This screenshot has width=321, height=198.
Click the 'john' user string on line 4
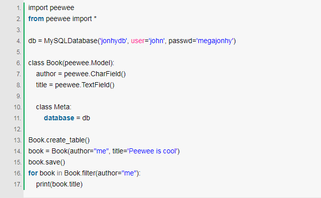pyautogui.click(x=157, y=41)
